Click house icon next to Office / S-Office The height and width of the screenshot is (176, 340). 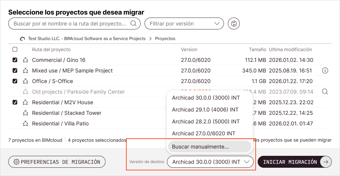pyautogui.click(x=25, y=81)
